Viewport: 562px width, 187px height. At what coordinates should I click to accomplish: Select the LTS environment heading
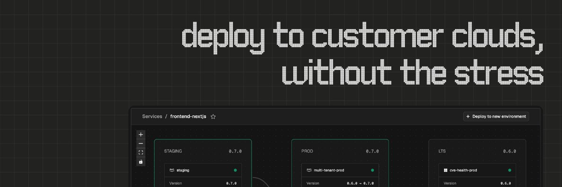[442, 151]
